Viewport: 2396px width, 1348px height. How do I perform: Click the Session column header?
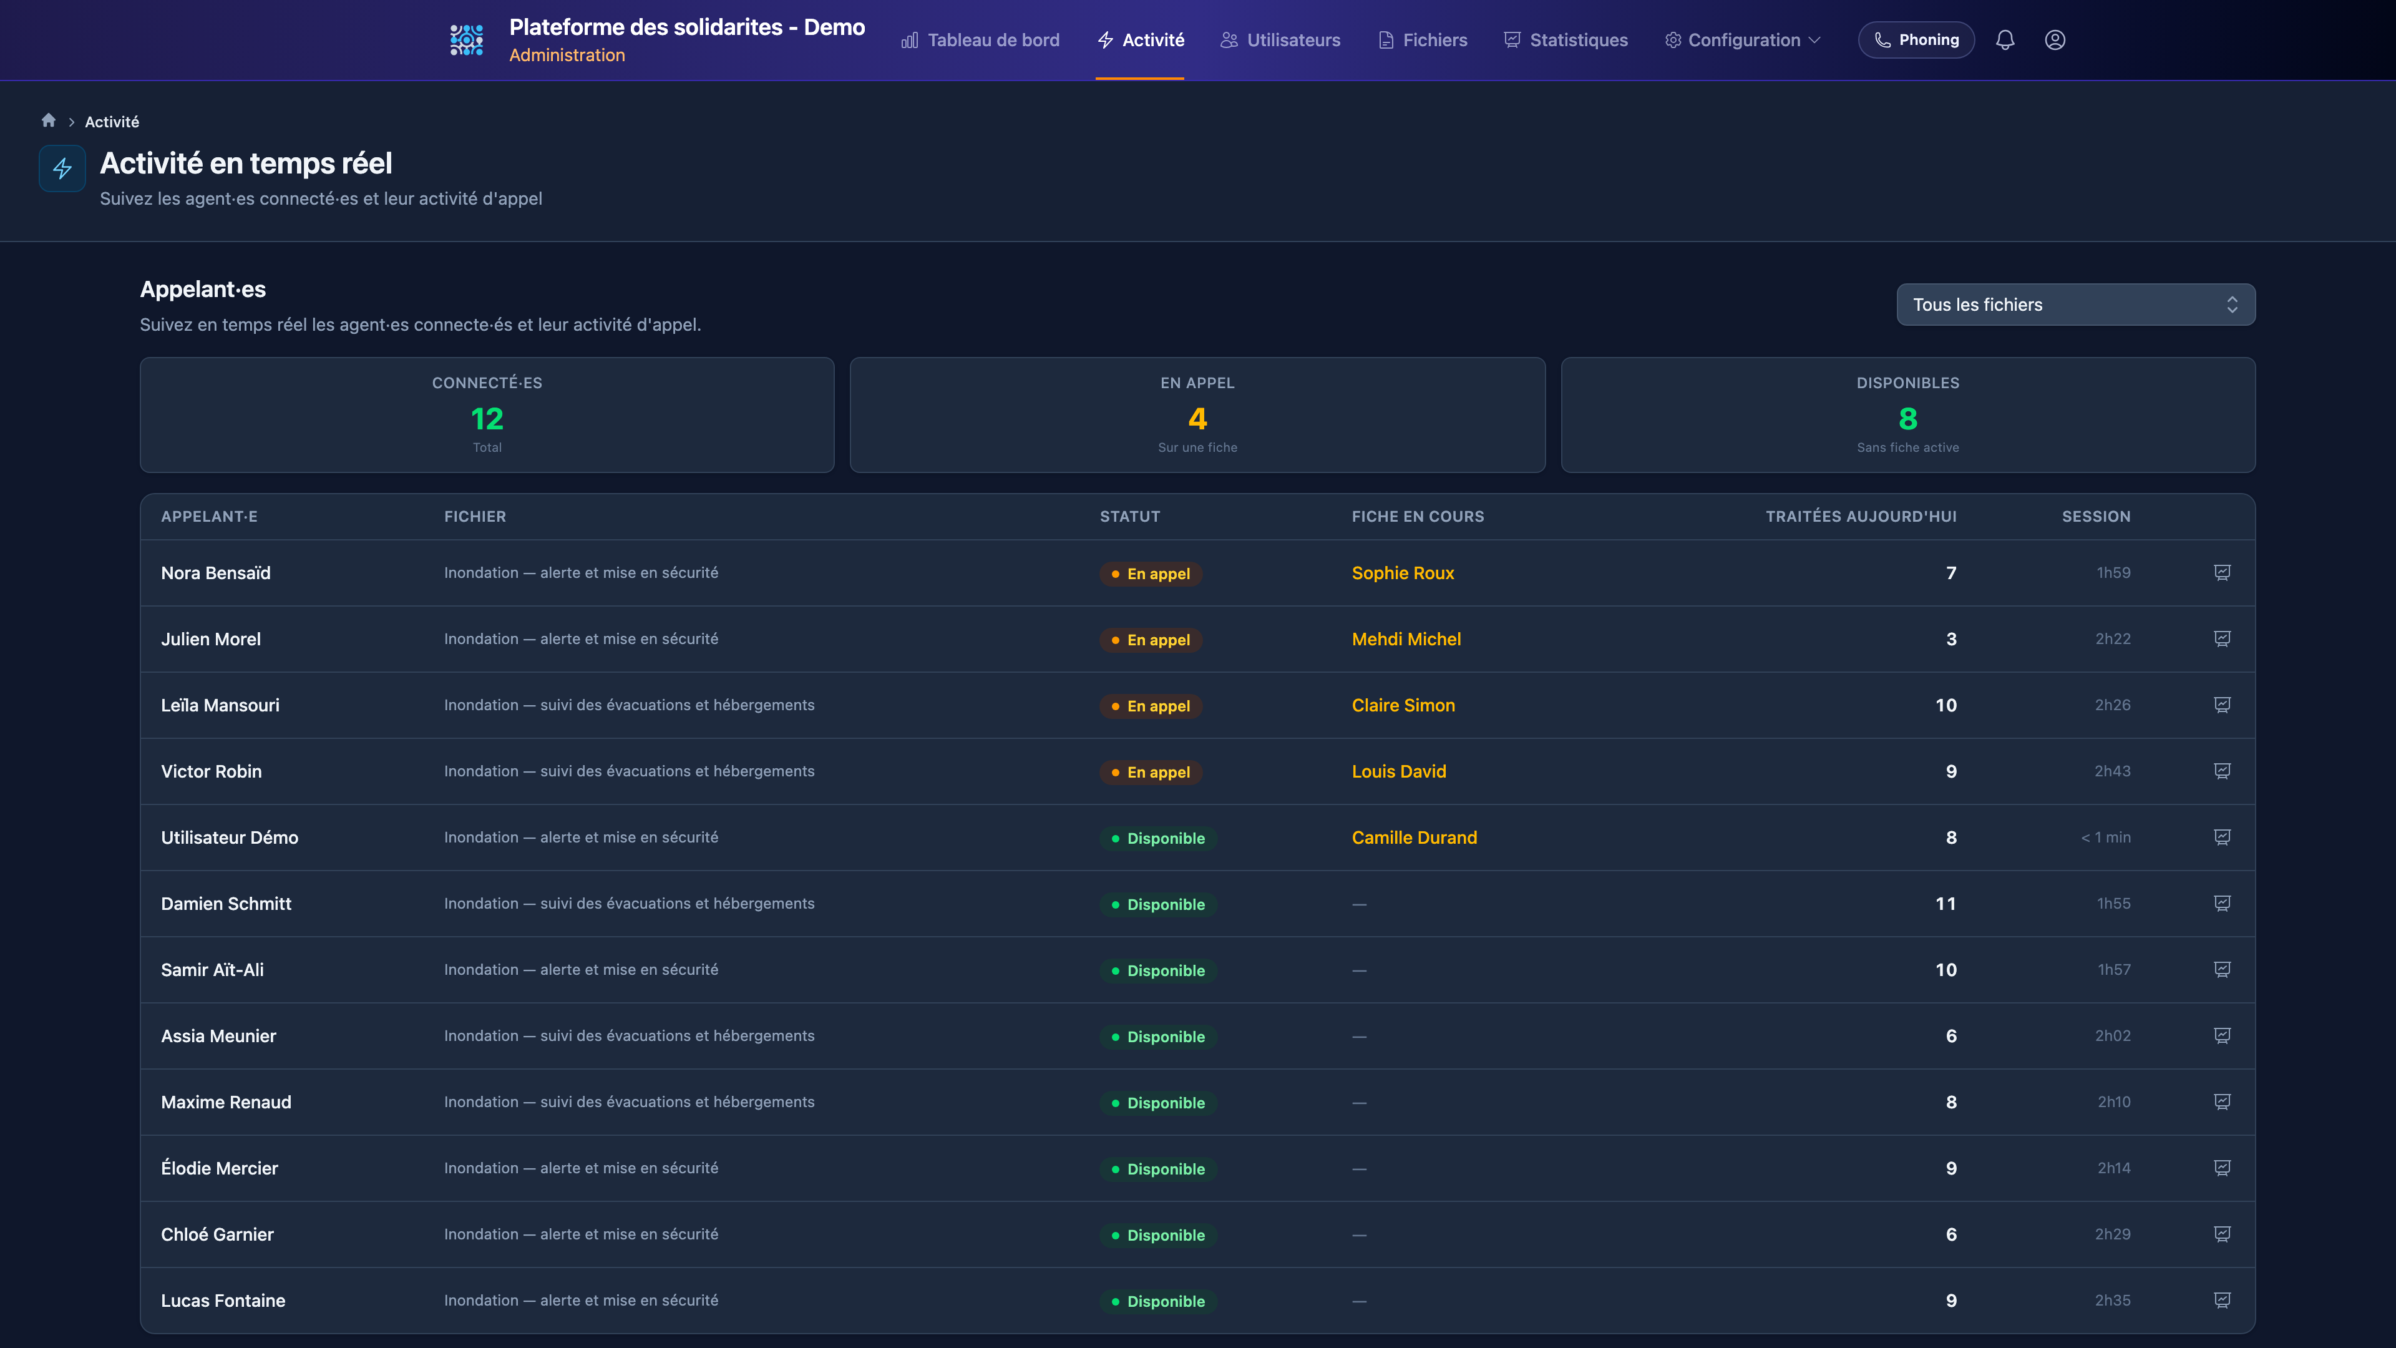pos(2096,516)
